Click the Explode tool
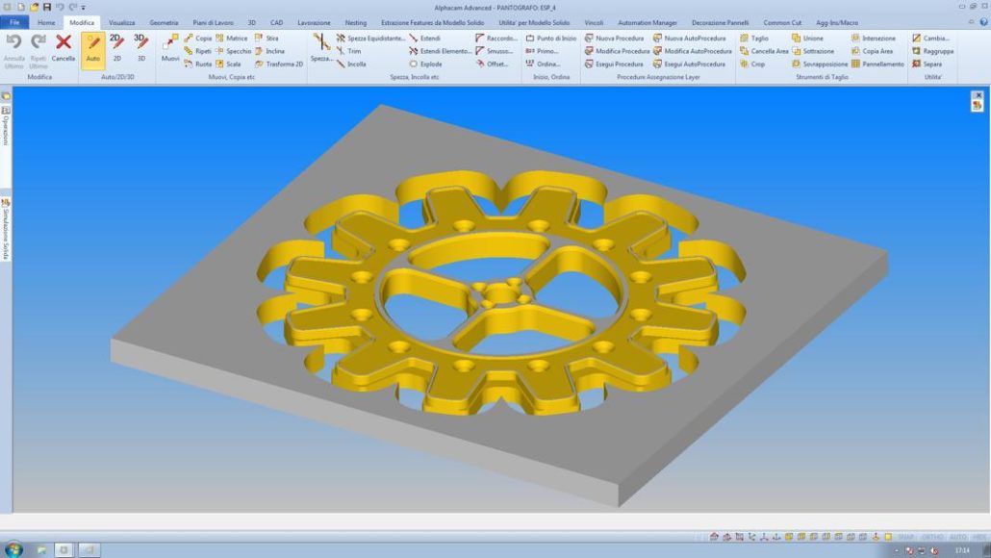 pyautogui.click(x=425, y=63)
